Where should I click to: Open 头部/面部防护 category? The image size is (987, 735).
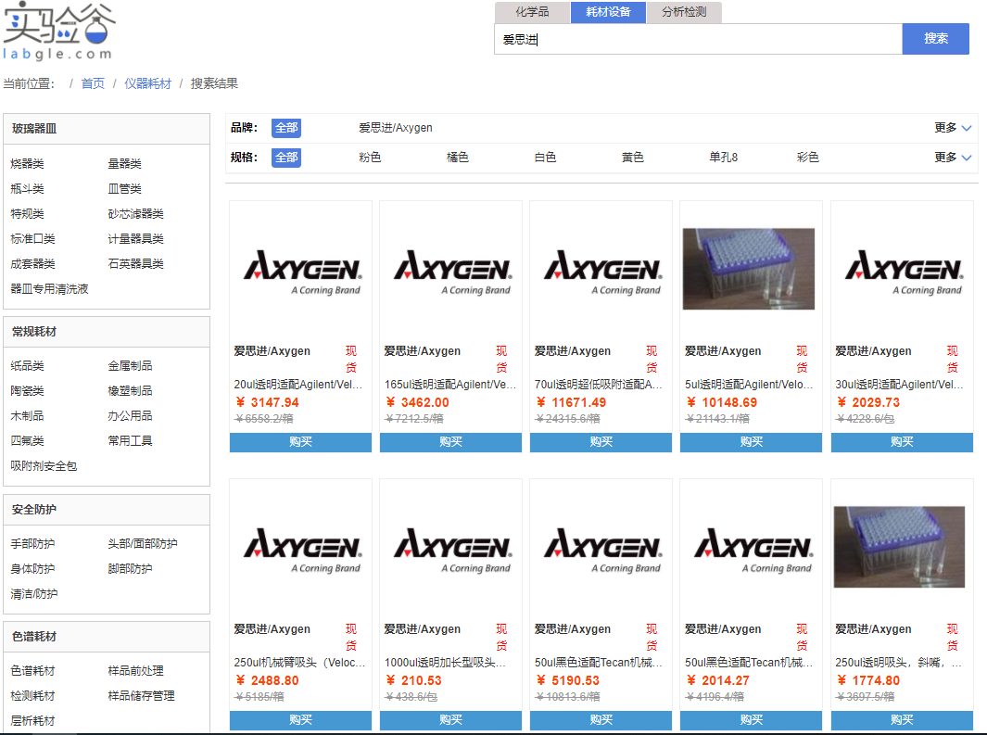coord(143,544)
